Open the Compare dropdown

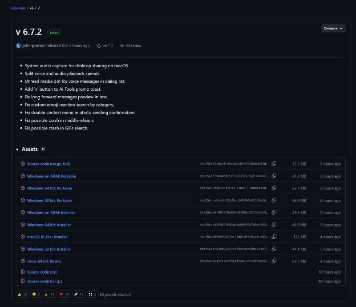[333, 28]
